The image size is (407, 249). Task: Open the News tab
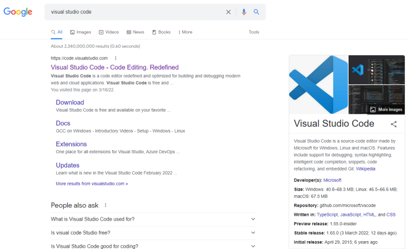click(x=135, y=32)
